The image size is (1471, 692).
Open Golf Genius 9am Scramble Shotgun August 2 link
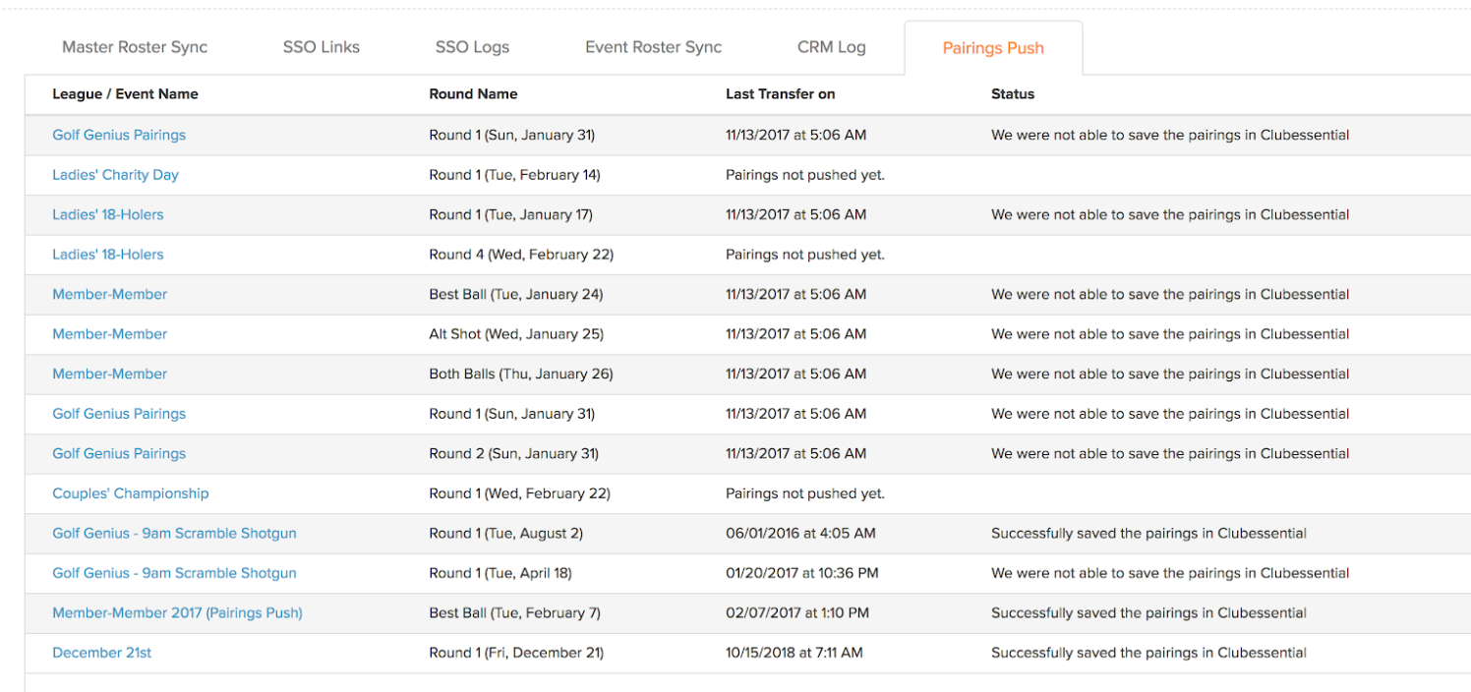pyautogui.click(x=174, y=534)
